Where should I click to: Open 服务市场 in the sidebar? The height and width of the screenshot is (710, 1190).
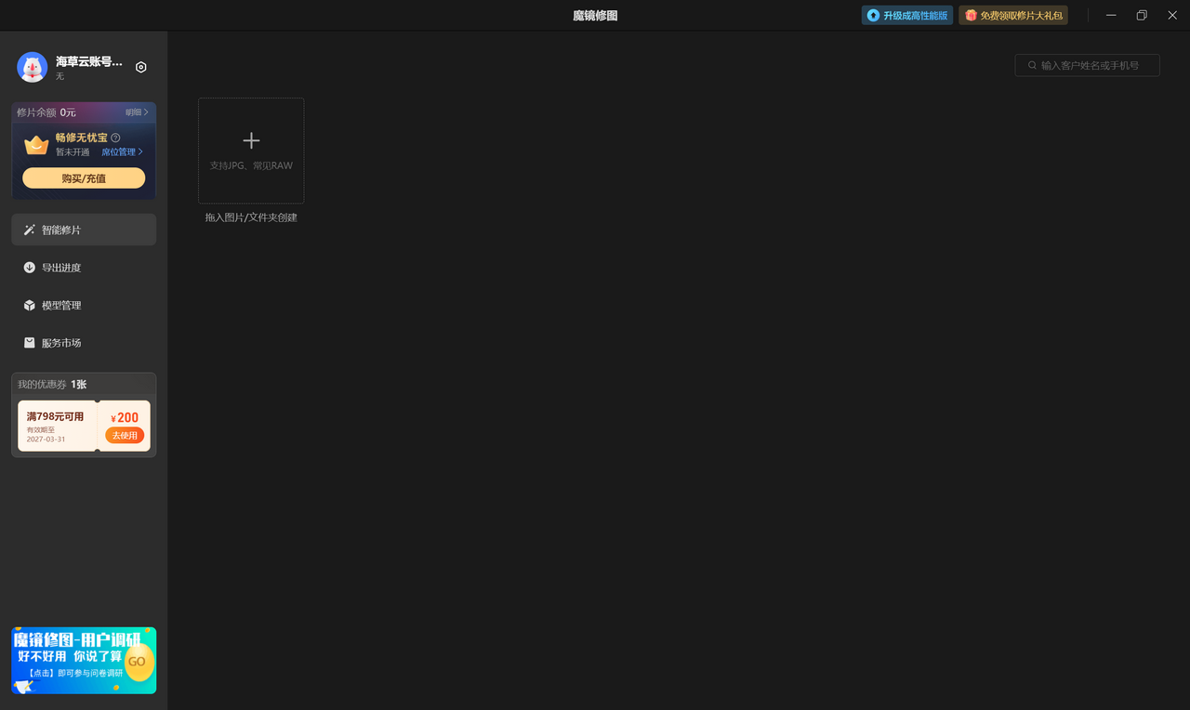pos(84,343)
